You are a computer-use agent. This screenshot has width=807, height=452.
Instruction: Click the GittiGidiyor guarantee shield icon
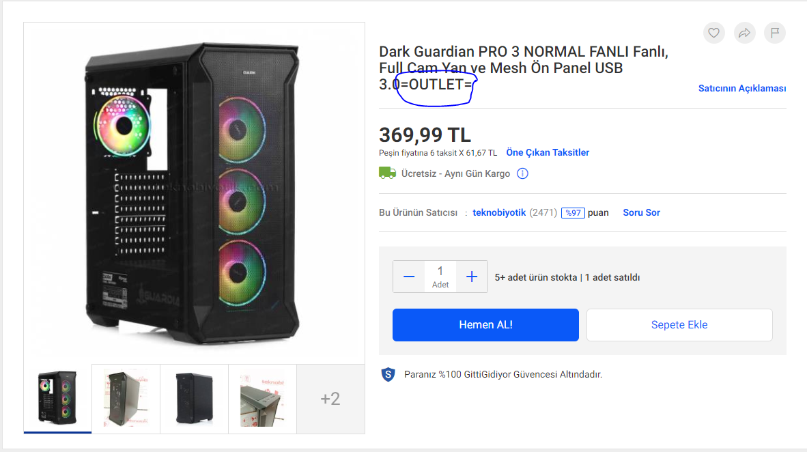pyautogui.click(x=388, y=374)
